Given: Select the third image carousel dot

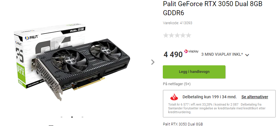Looking at the screenshot, I should tap(82, 117).
